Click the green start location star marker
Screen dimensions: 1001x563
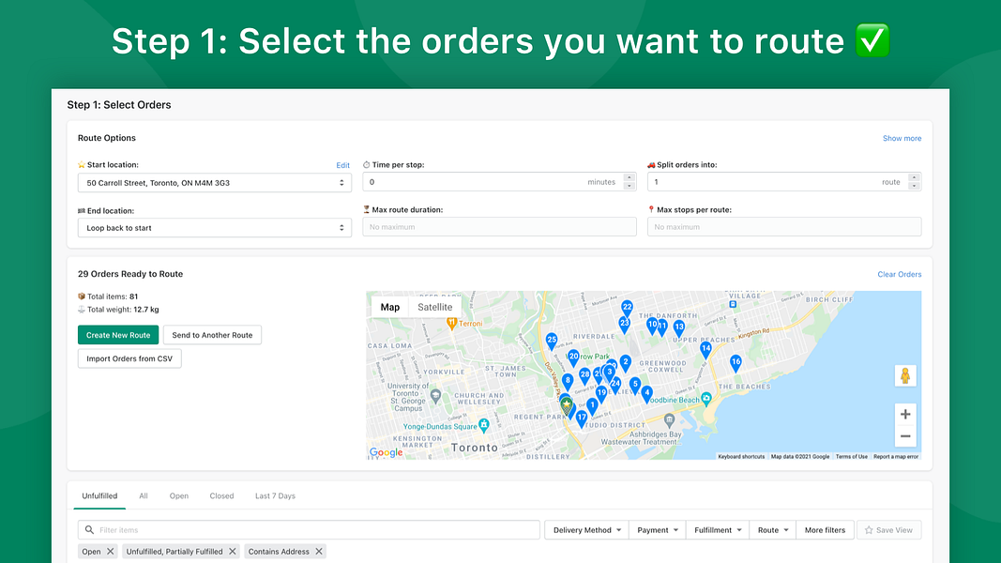pyautogui.click(x=566, y=404)
